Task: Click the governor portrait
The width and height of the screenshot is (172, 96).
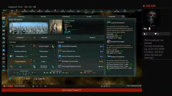Action: (56, 27)
